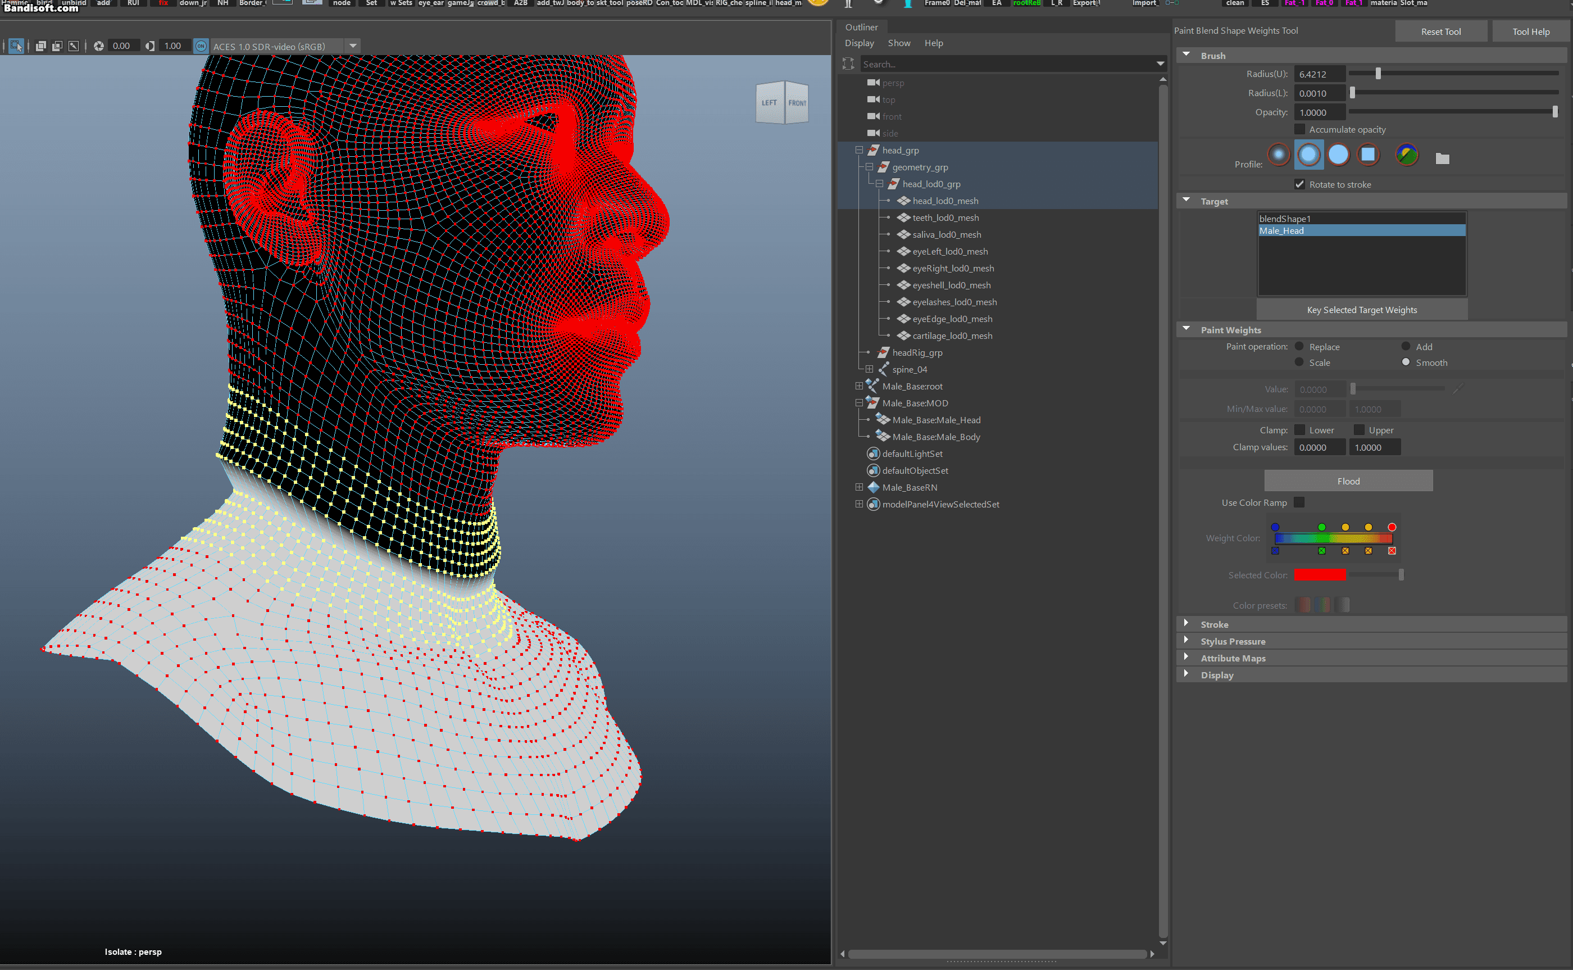Click the exposure aperture icon

coord(99,46)
